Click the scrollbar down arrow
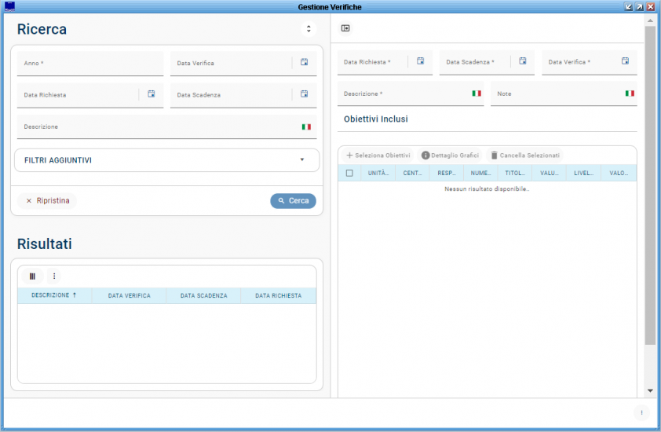 click(x=650, y=390)
